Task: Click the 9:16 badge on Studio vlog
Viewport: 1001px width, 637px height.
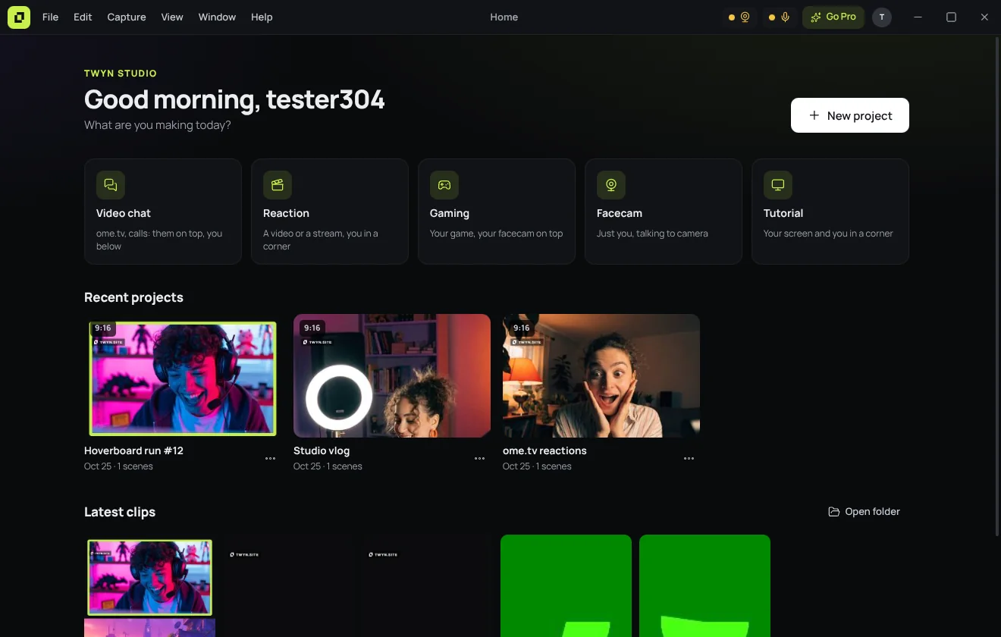Action: [312, 328]
